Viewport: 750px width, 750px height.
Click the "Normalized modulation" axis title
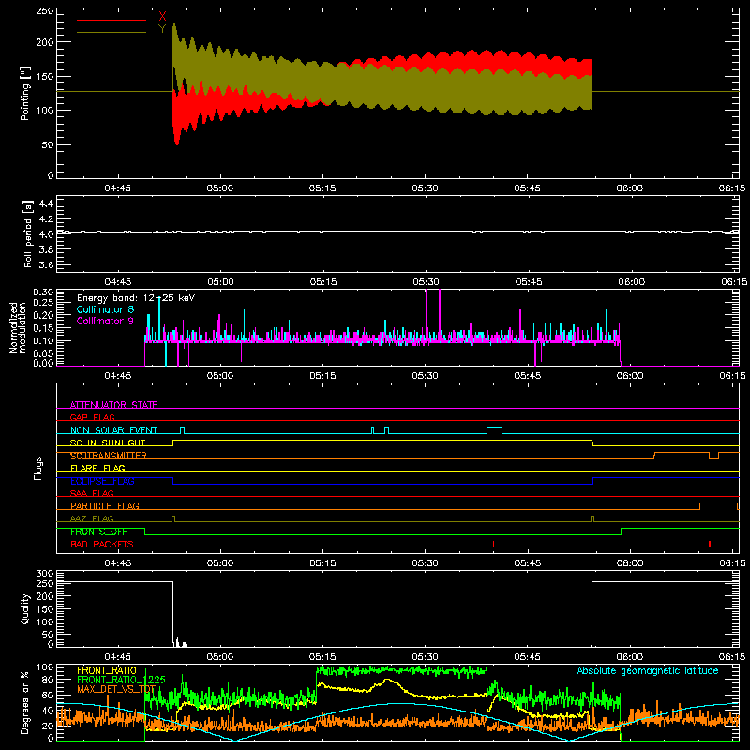tap(18, 327)
